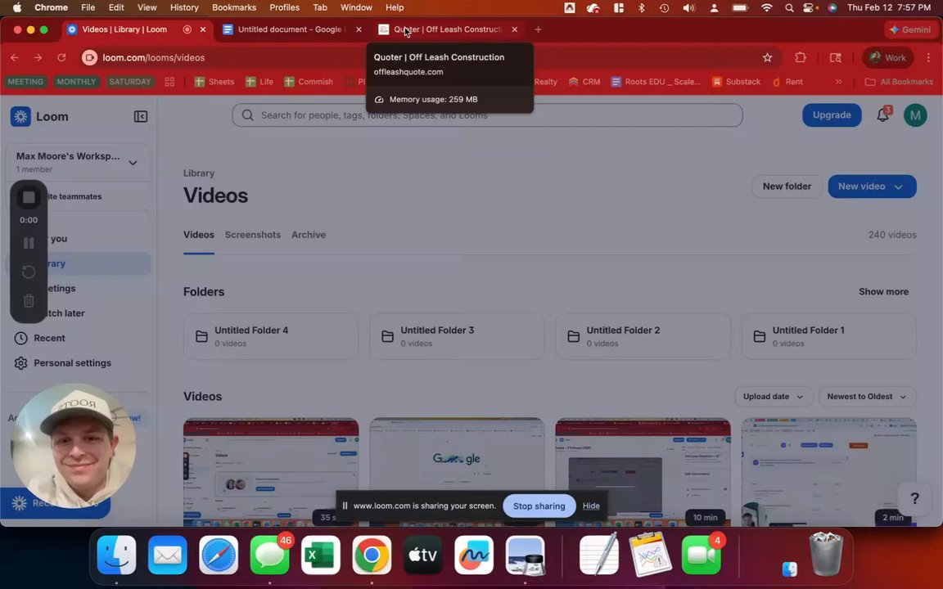The image size is (943, 589).
Task: Open Untitled Folder 1
Action: click(828, 336)
